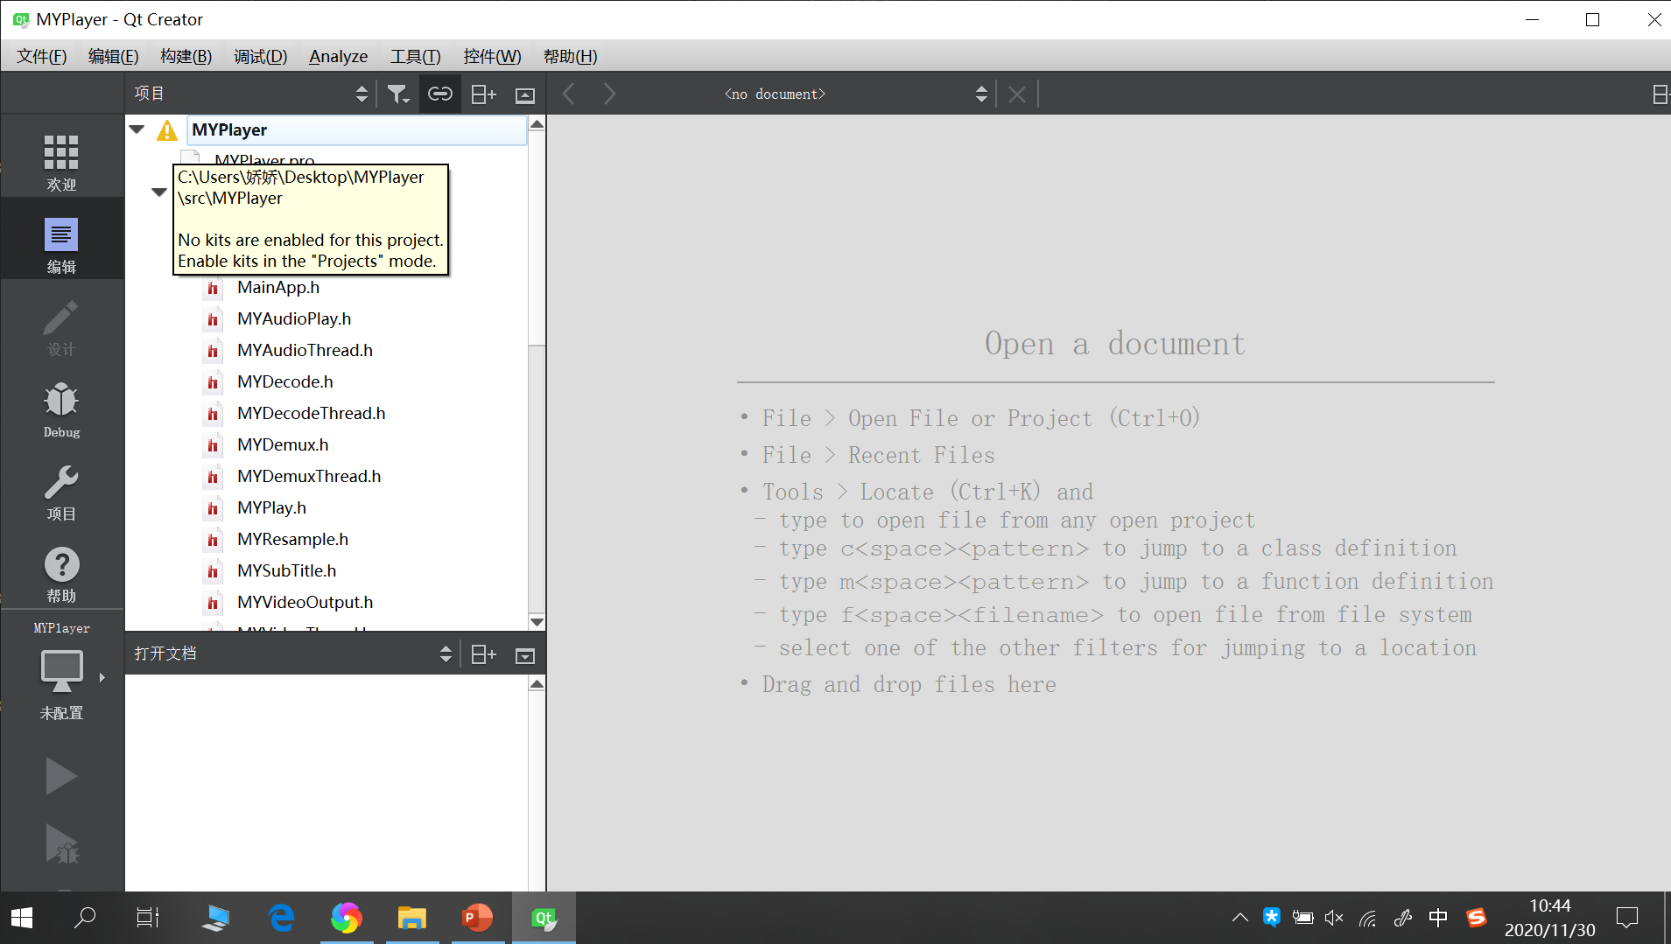Image resolution: width=1671 pixels, height=944 pixels.
Task: Open the Projects (项目) mode wrench icon
Action: (61, 492)
